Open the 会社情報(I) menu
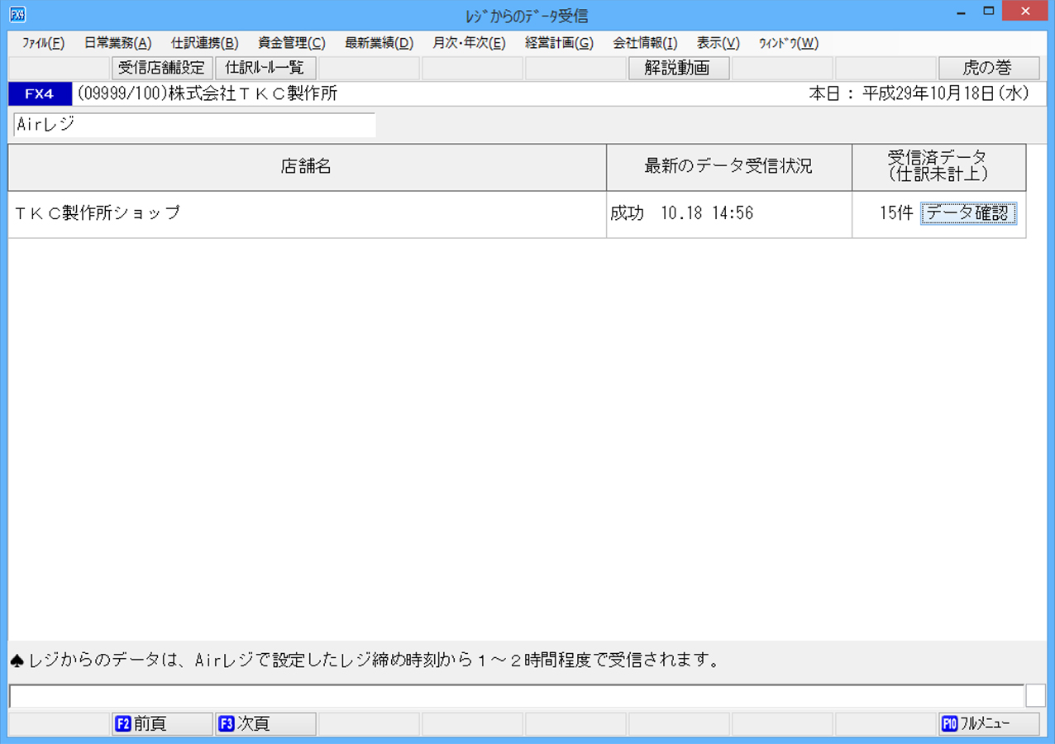The height and width of the screenshot is (744, 1055). point(645,44)
